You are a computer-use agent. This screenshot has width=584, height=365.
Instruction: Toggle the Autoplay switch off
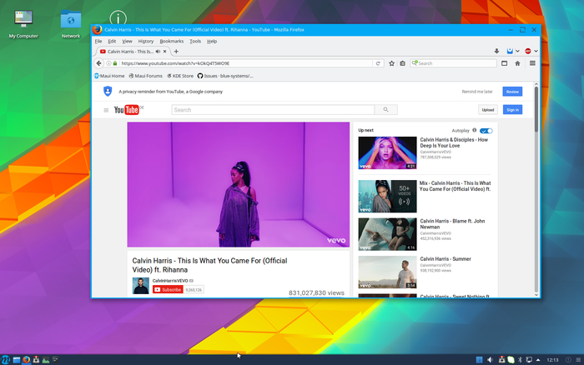point(486,131)
